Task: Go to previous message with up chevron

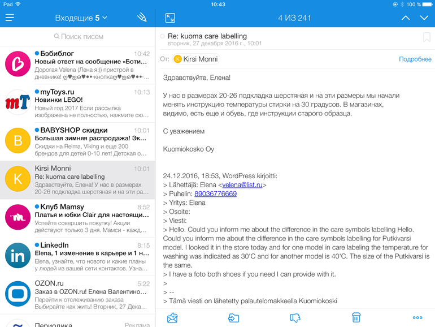Action: 405,18
